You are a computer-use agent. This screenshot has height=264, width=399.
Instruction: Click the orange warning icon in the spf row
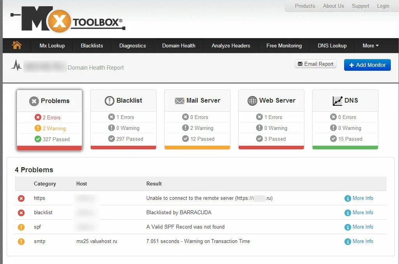21,227
